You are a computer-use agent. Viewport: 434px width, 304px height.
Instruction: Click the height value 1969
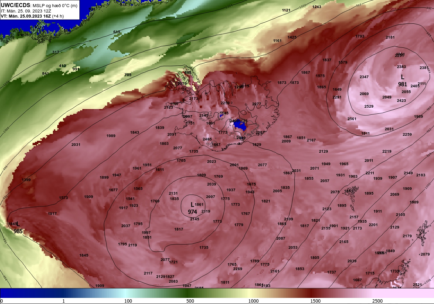point(418,116)
